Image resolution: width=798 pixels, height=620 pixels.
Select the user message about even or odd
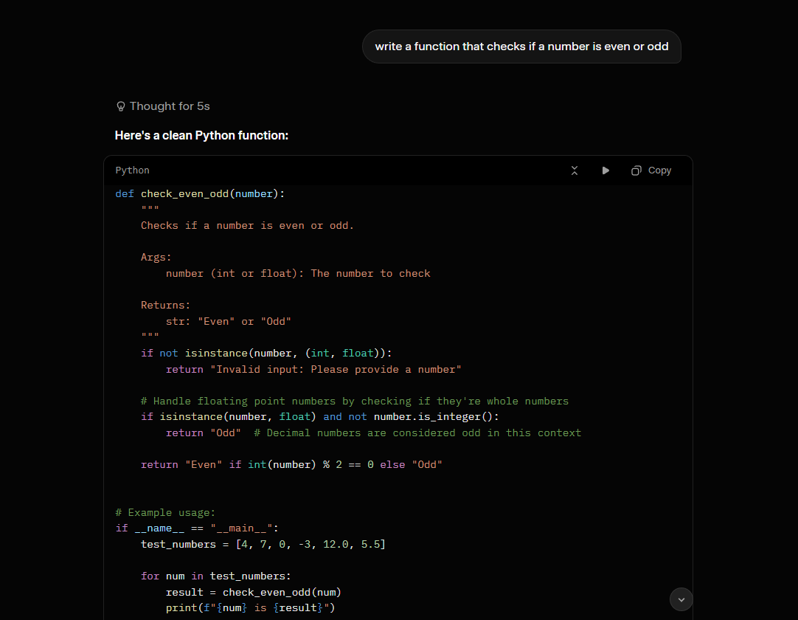(521, 46)
